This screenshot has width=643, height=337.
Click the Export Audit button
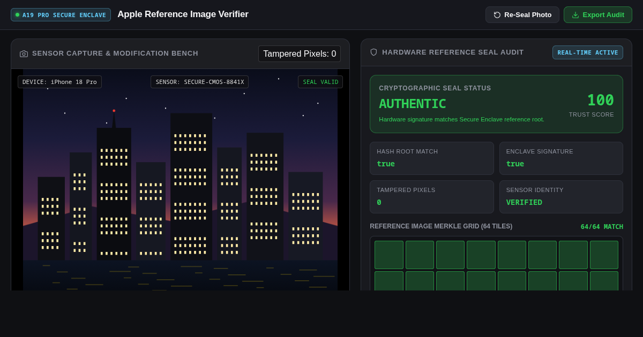(598, 15)
